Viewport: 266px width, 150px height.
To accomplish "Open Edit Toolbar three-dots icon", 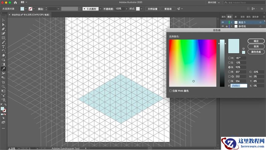I will click(x=3, y=128).
